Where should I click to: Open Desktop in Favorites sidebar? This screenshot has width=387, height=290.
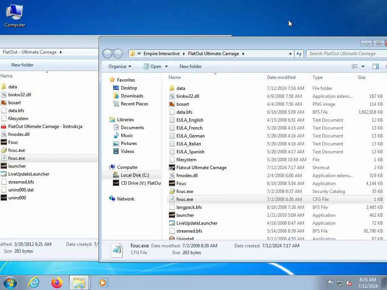click(125, 88)
